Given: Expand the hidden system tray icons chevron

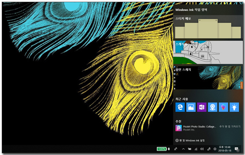Looking at the screenshot, I should [x=183, y=149].
